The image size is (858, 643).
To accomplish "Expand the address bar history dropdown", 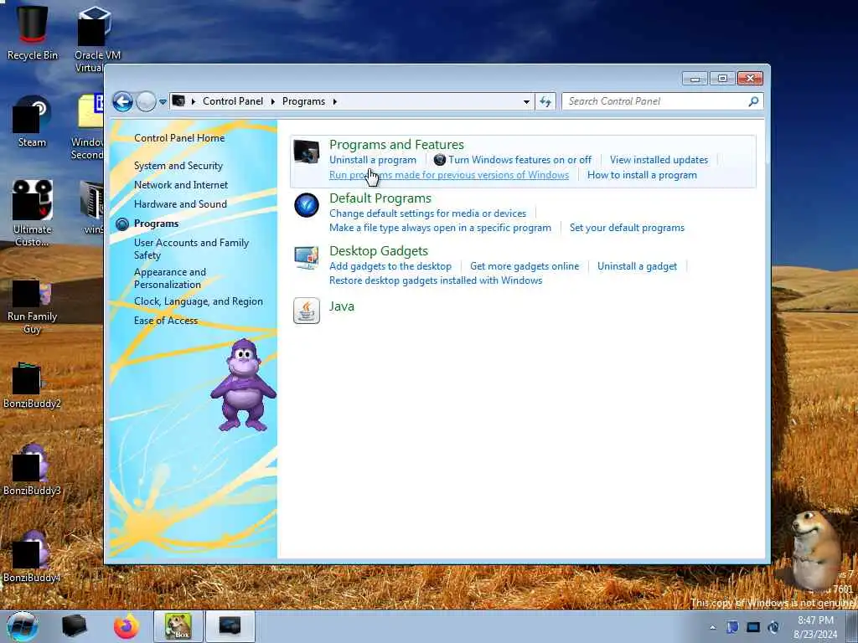I will pyautogui.click(x=526, y=101).
